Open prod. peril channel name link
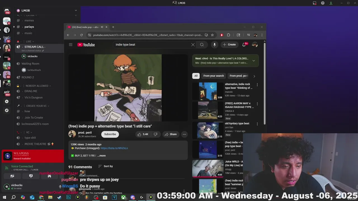The image size is (358, 201). (x=85, y=133)
